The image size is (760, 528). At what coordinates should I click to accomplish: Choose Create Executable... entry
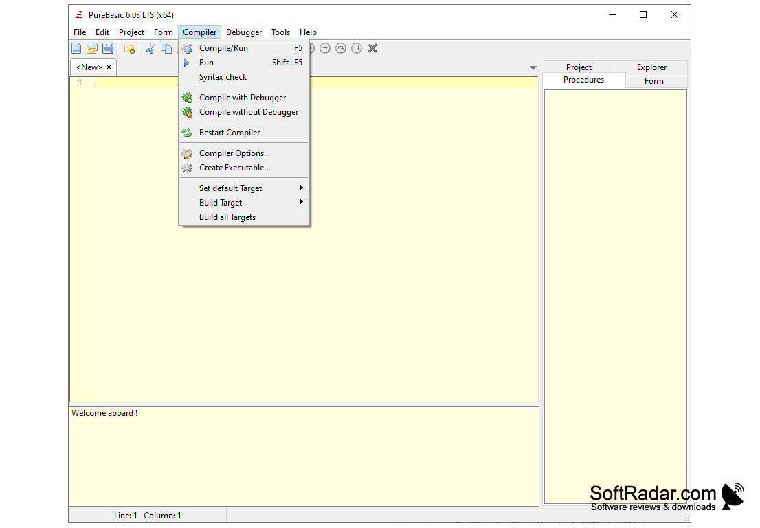(x=245, y=168)
